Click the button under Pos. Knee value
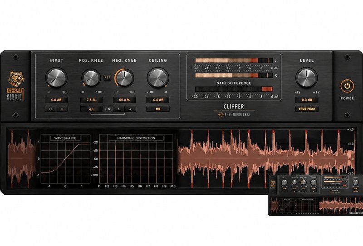The height and width of the screenshot is (246, 363). (x=91, y=109)
